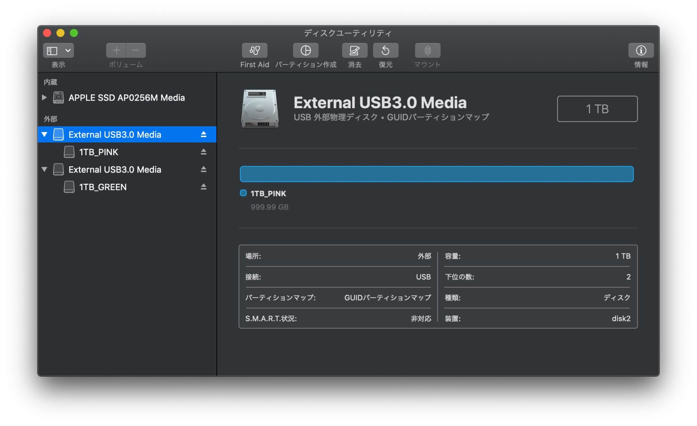Image resolution: width=697 pixels, height=426 pixels.
Task: Collapse the selected External USB3.0 Media tree
Action: click(44, 134)
